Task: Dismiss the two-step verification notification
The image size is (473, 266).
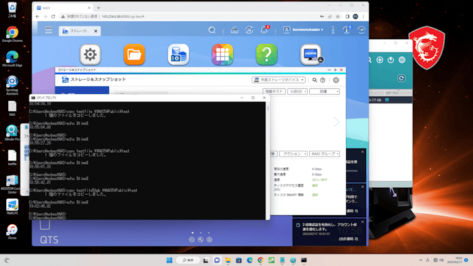Action: pos(363,222)
